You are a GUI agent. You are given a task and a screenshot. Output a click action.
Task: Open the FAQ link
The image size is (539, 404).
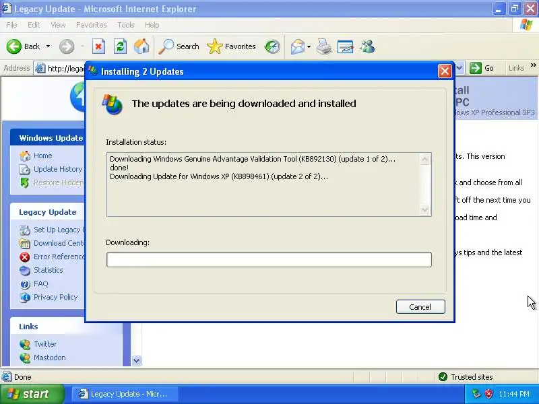coord(41,283)
